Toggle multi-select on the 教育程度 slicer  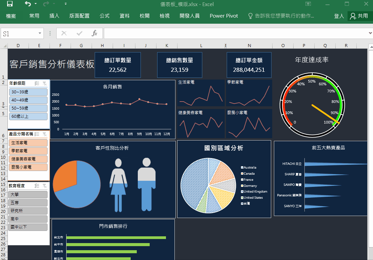pyautogui.click(x=37, y=186)
